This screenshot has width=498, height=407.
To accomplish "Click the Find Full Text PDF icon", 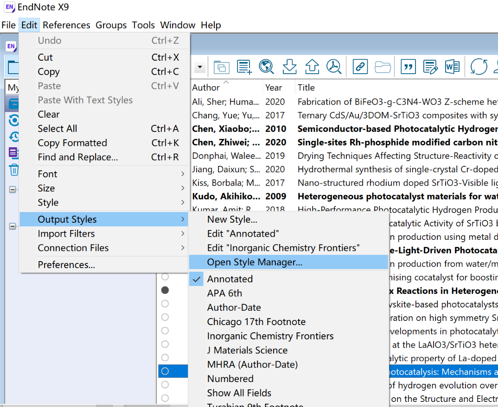I will click(x=334, y=67).
